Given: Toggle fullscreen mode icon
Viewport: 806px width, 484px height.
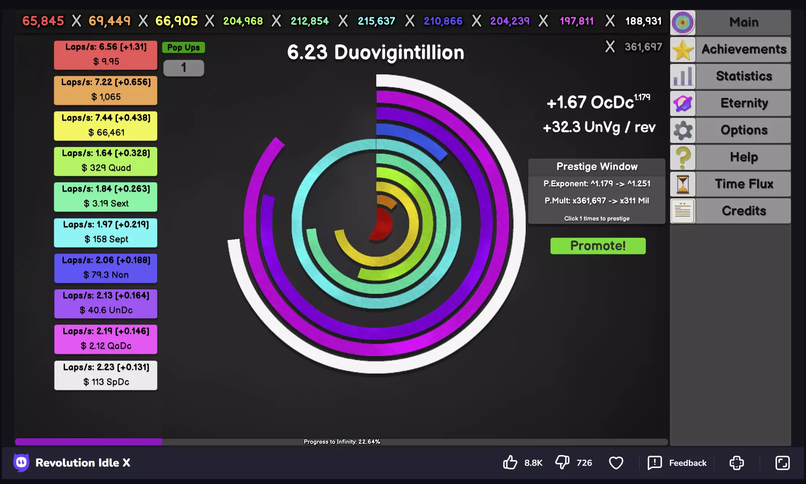Looking at the screenshot, I should tap(782, 463).
